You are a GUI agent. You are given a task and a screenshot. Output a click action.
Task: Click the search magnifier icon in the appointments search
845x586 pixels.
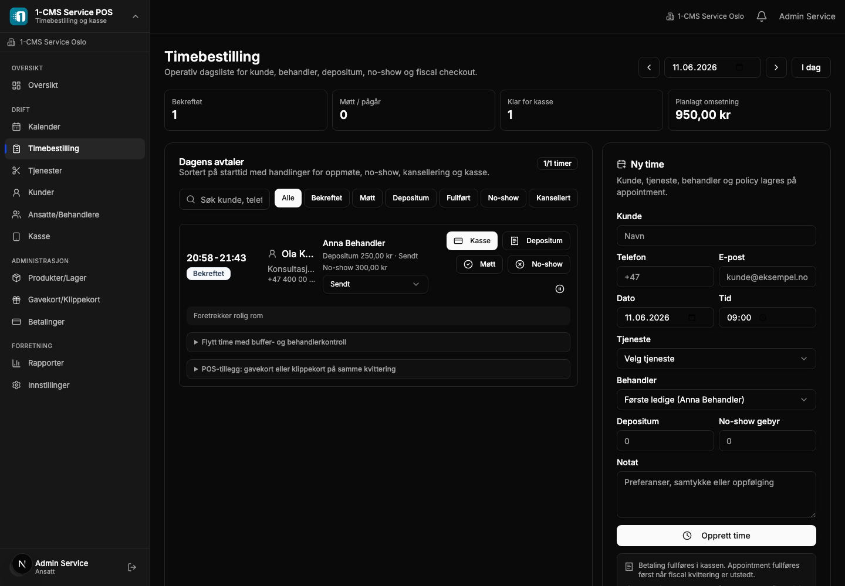(x=191, y=199)
